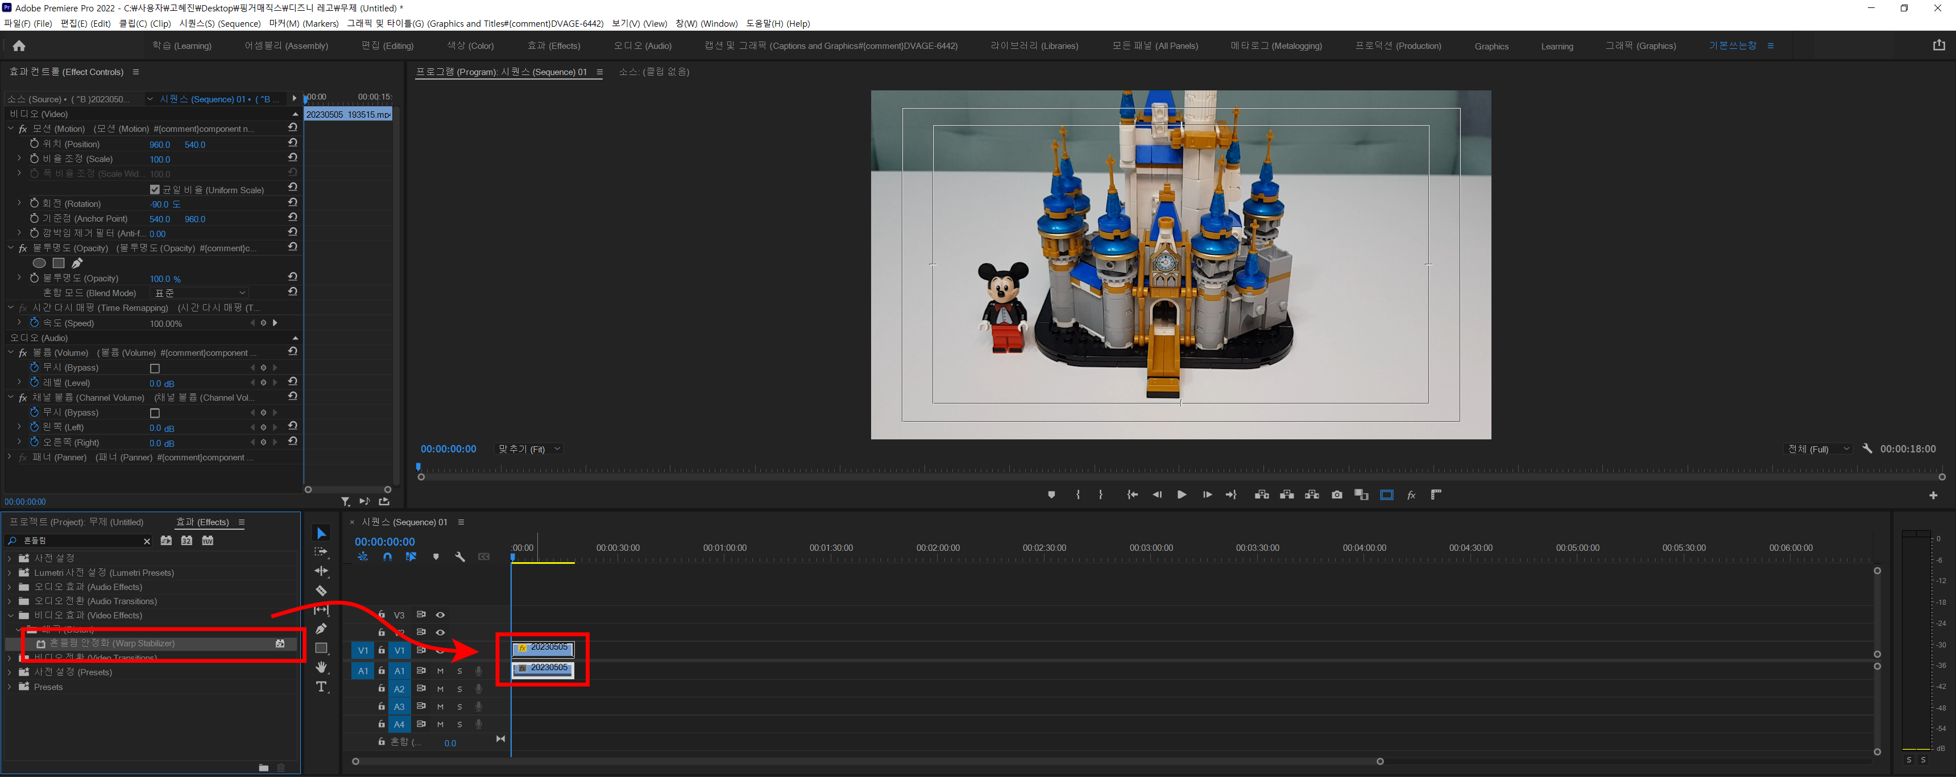Open the Sequence menu
The height and width of the screenshot is (777, 1956).
pyautogui.click(x=220, y=23)
